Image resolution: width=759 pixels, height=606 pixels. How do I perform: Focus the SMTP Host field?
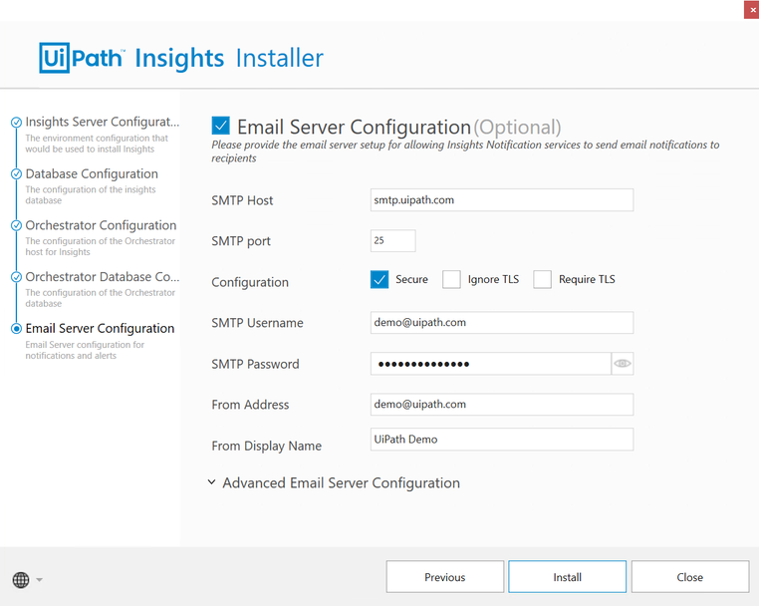[x=502, y=200]
